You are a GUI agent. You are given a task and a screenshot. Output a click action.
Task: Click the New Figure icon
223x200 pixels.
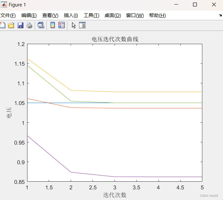(3, 25)
